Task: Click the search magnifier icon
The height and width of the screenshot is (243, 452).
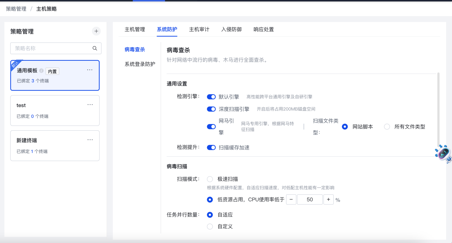Action: pos(95,48)
